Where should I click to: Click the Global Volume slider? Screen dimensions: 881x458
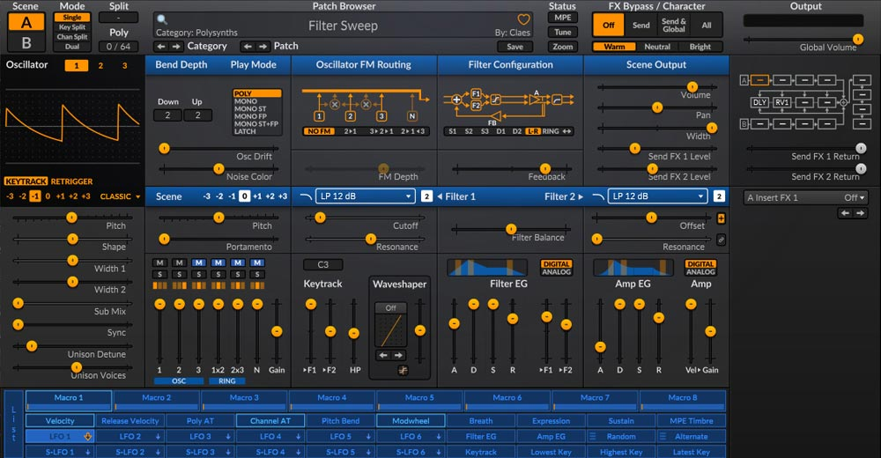click(x=800, y=39)
